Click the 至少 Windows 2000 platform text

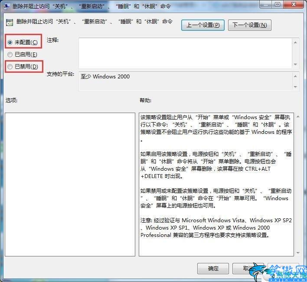pos(105,77)
